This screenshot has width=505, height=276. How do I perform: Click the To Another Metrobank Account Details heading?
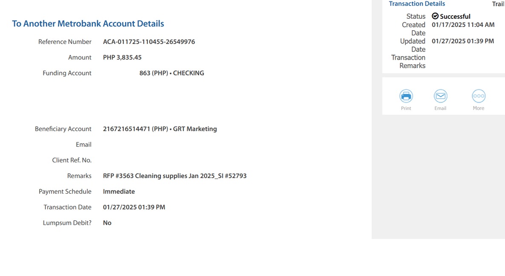click(x=88, y=23)
